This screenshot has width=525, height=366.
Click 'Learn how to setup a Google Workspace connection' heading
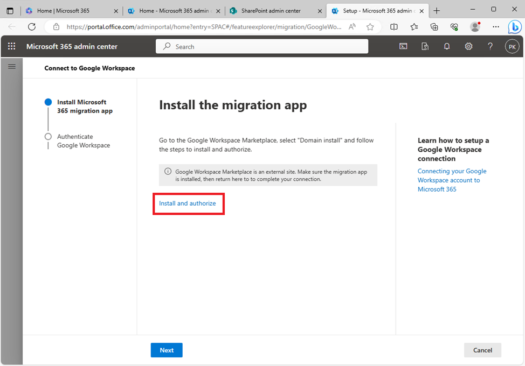pyautogui.click(x=453, y=150)
